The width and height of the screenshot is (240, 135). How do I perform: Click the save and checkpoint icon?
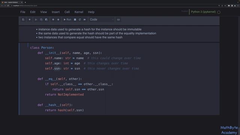click(x=23, y=19)
